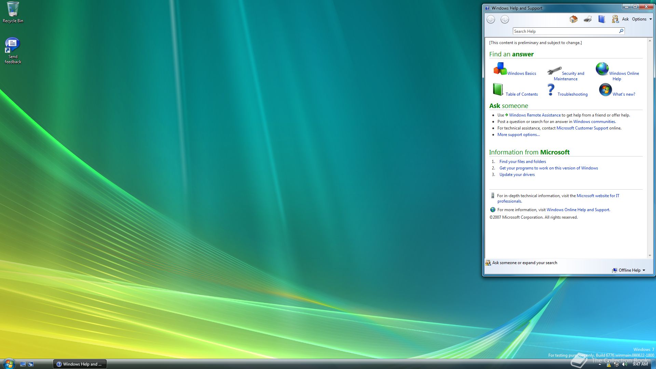Click Switch between windows quick launch icon
The height and width of the screenshot is (369, 656).
[31, 364]
